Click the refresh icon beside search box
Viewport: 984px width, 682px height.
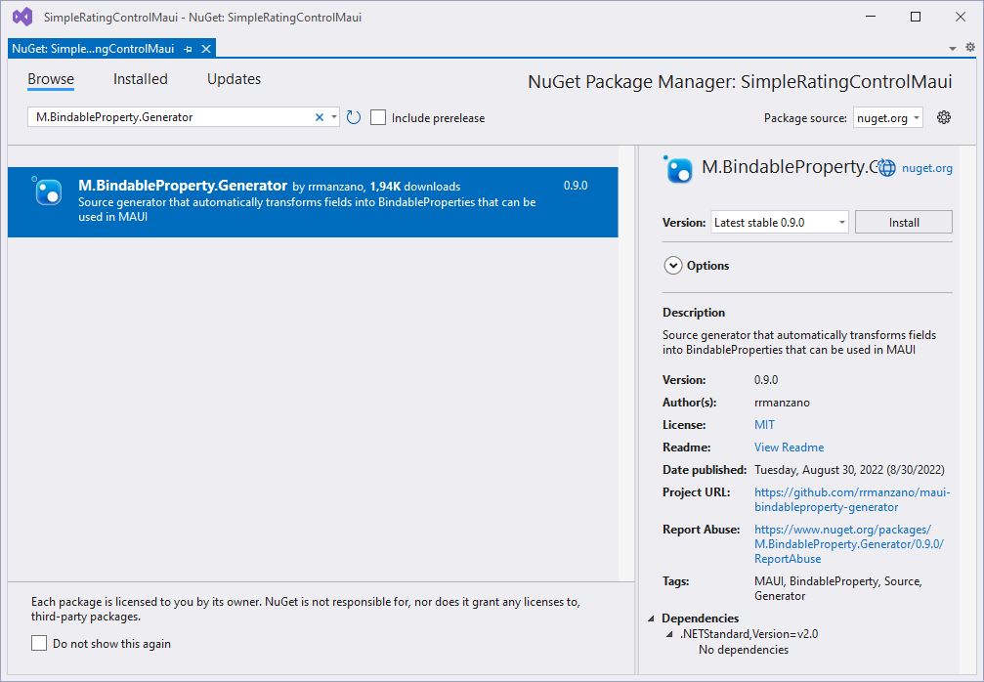pyautogui.click(x=354, y=117)
